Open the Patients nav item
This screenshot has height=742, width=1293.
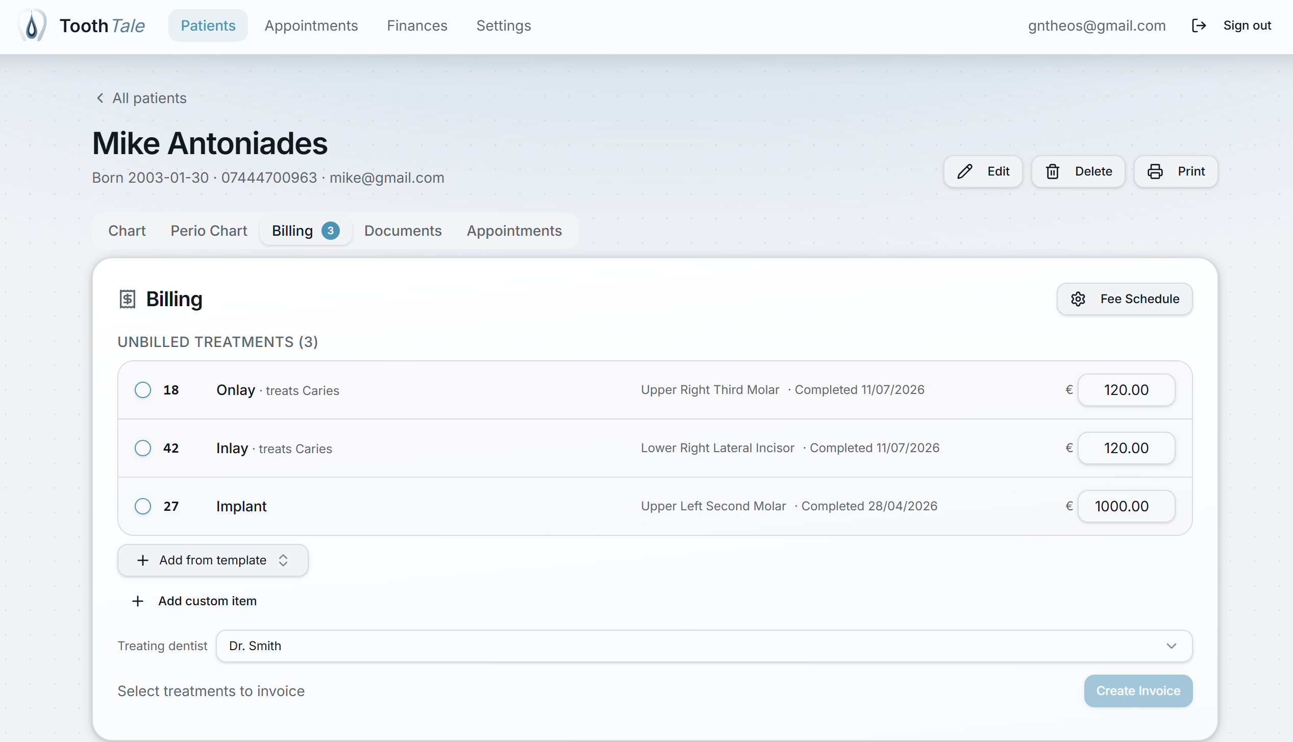pyautogui.click(x=208, y=26)
